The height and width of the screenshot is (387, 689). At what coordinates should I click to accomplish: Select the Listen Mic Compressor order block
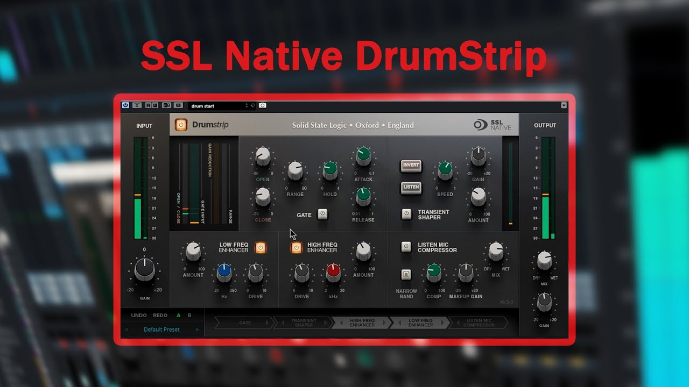click(x=479, y=322)
